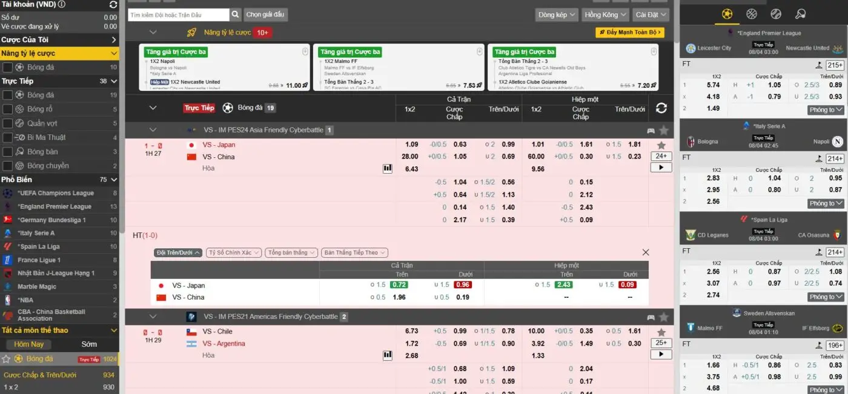Screen dimensions: 848x394
Task: Star the IM PES24 Asia Friendly league
Action: tap(664, 130)
